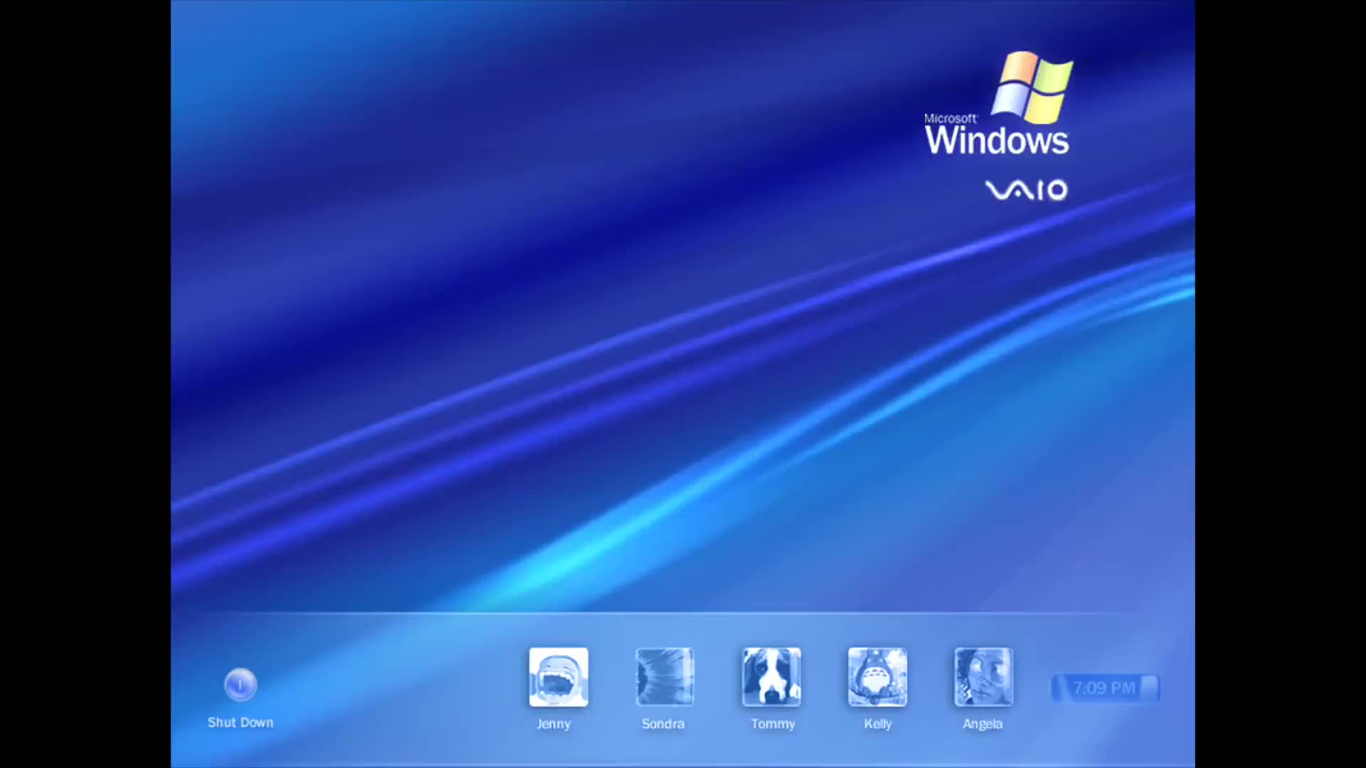Click the Sondra user name

click(x=663, y=724)
